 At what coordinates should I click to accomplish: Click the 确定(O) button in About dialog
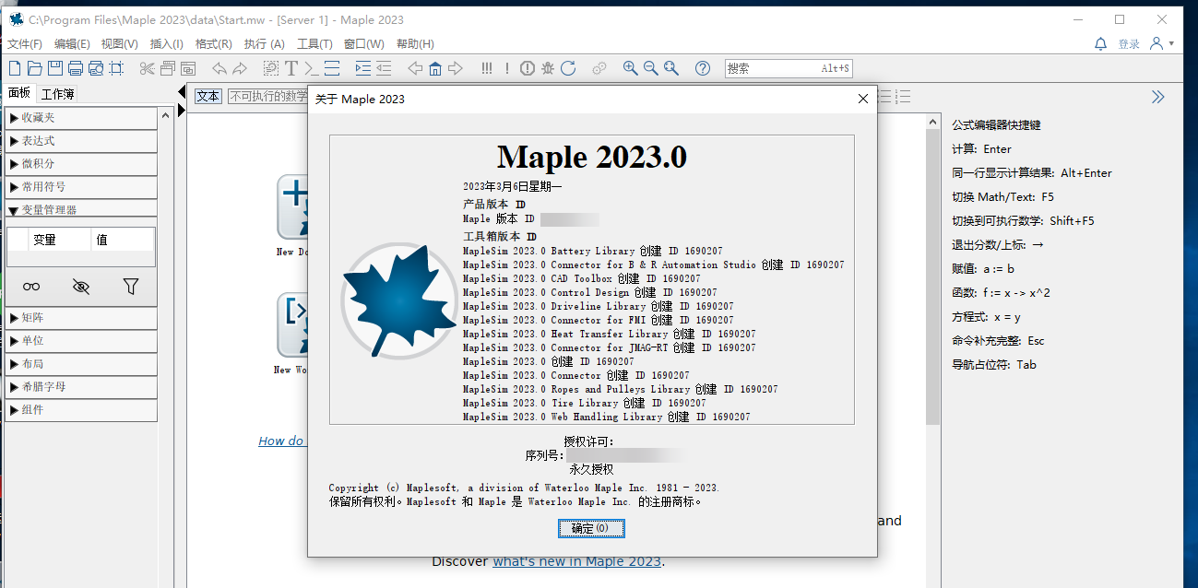tap(591, 528)
